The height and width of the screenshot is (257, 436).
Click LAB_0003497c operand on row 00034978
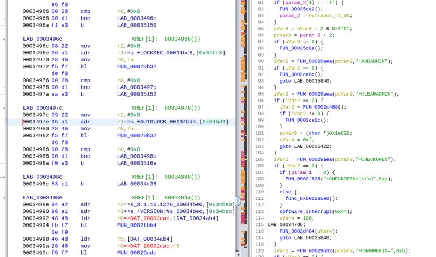click(137, 87)
